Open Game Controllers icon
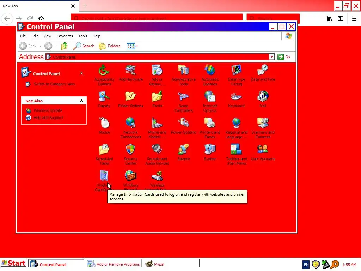Screen dimensions: 361x271 pos(183,97)
